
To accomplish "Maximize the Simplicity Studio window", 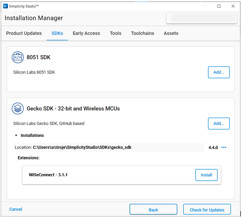I will tap(219, 6).
